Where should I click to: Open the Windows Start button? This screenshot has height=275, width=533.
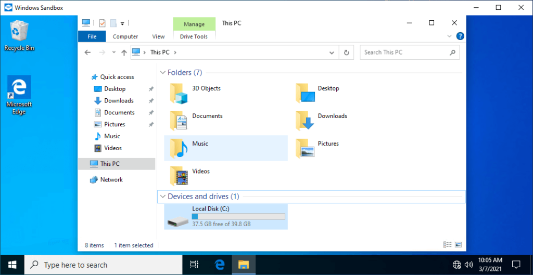[x=12, y=265]
